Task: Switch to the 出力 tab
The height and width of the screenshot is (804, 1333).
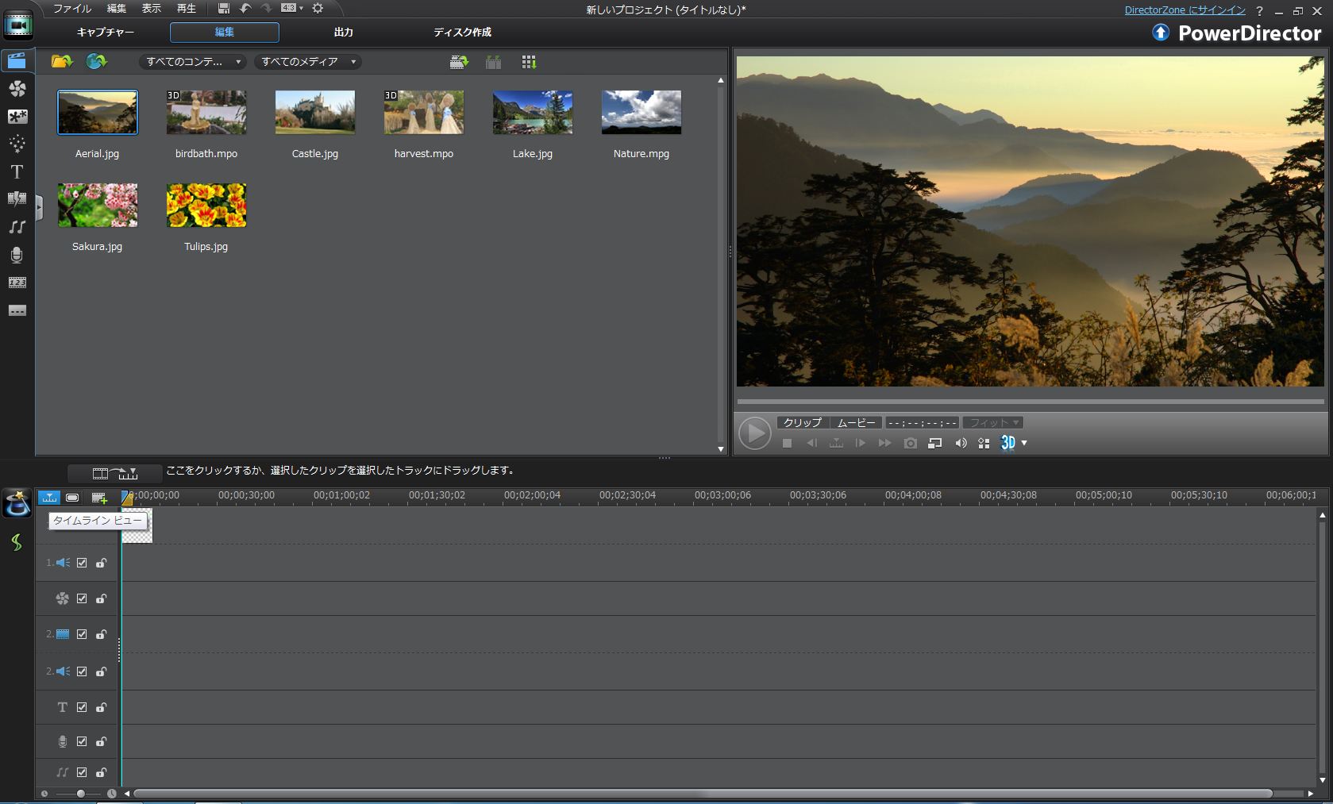Action: 343,33
